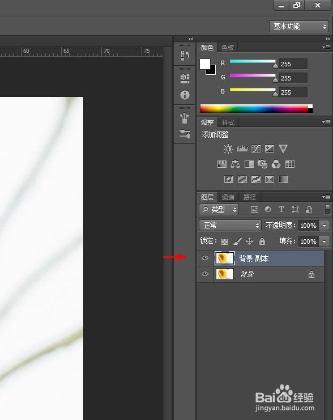Switch to the 颜色 tab
This screenshot has height=420, width=333.
pyautogui.click(x=207, y=48)
